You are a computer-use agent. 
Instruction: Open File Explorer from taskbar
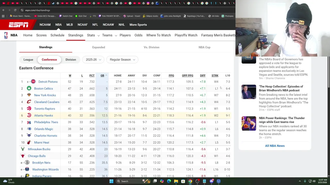(x=176, y=181)
